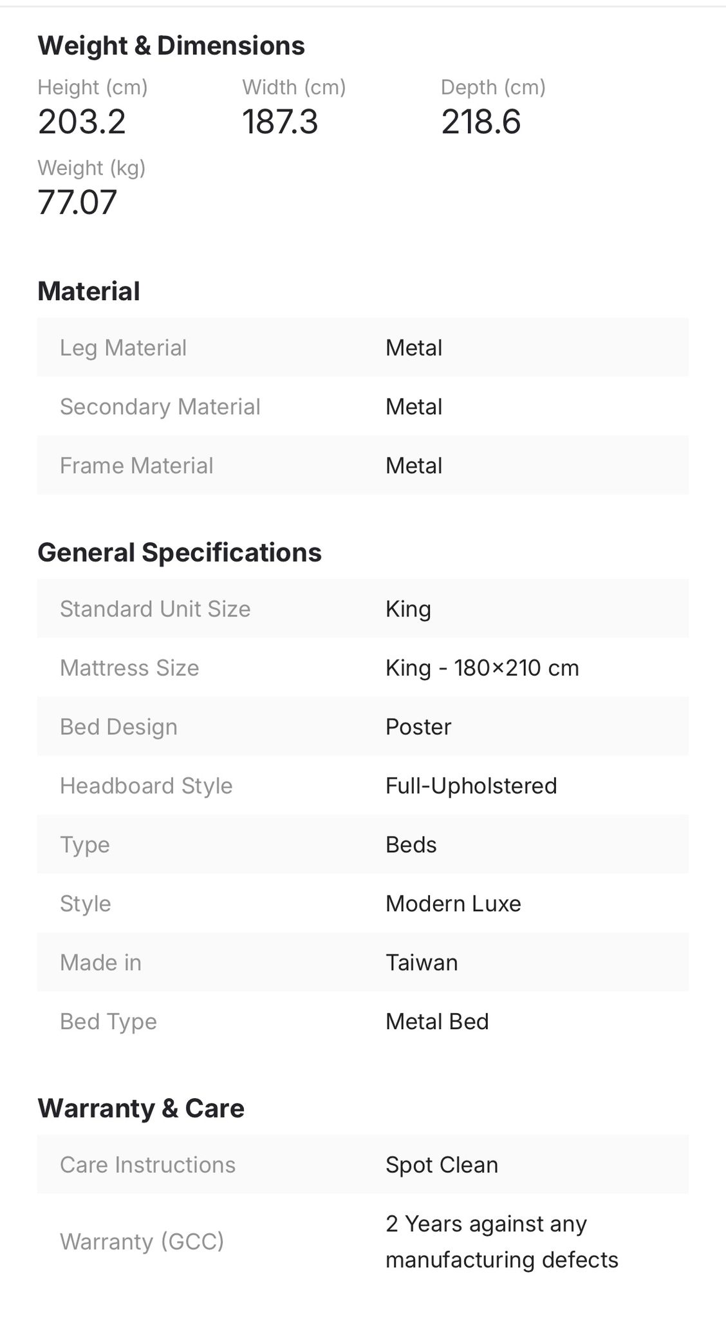726x1319 pixels.
Task: Click the Spot Clean care value
Action: 442,1165
